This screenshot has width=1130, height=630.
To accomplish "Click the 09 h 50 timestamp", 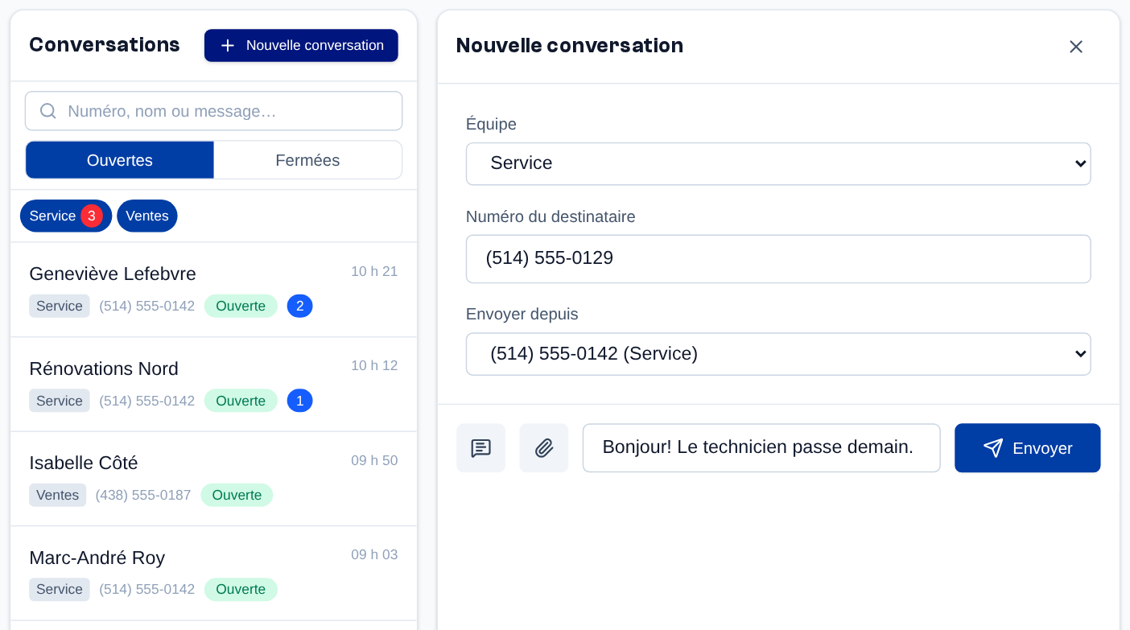I will (x=374, y=460).
